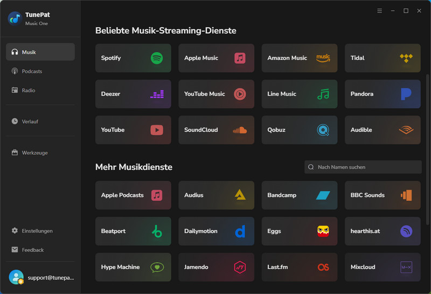Open the Verlauf history page
The width and height of the screenshot is (431, 294).
[40, 121]
